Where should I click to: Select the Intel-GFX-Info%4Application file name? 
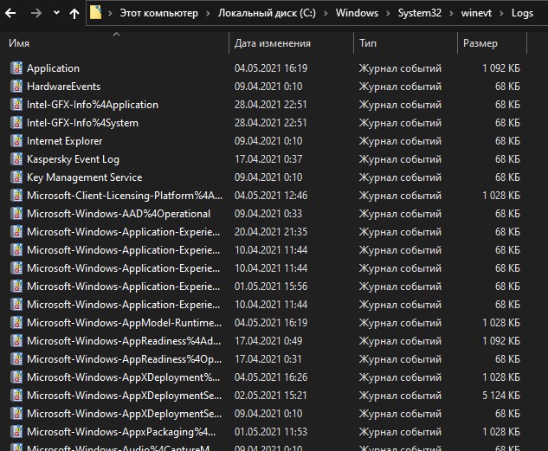92,104
